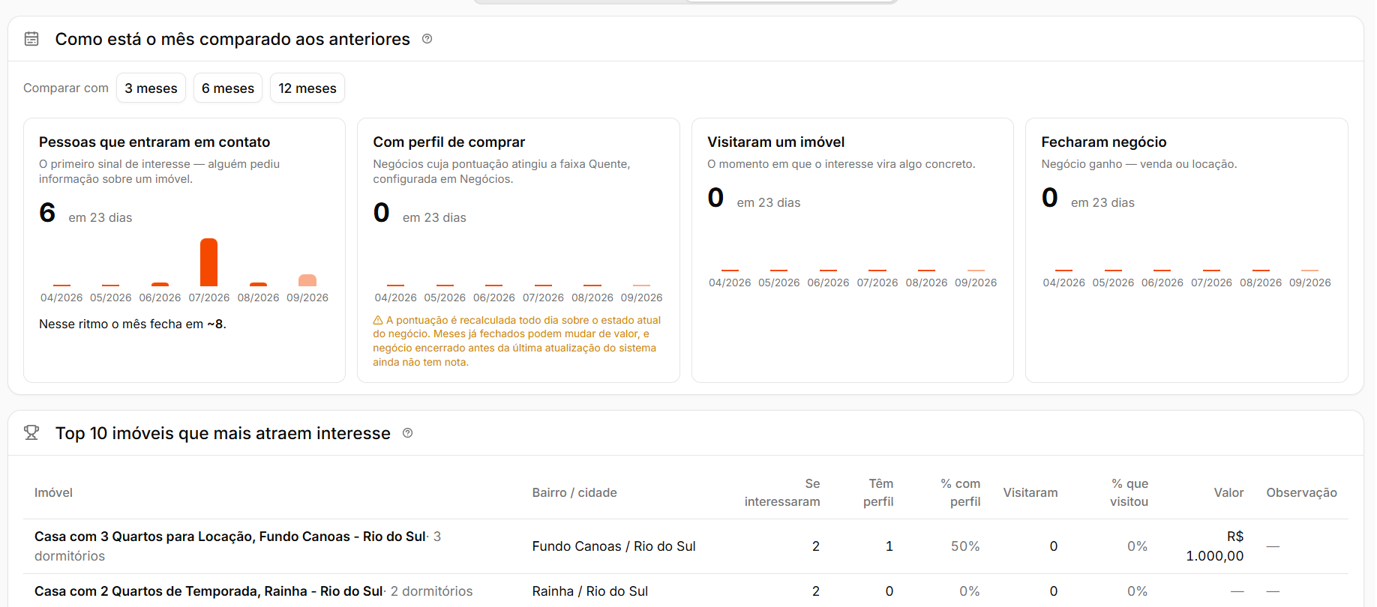Click the Com perfil de comprar card title
This screenshot has height=607, width=1377.
448,142
